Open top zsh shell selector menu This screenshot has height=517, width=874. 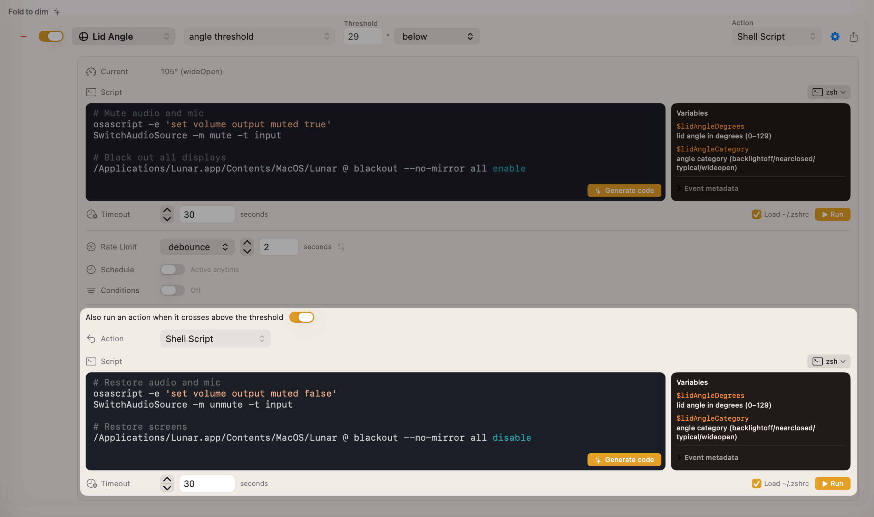pos(828,92)
